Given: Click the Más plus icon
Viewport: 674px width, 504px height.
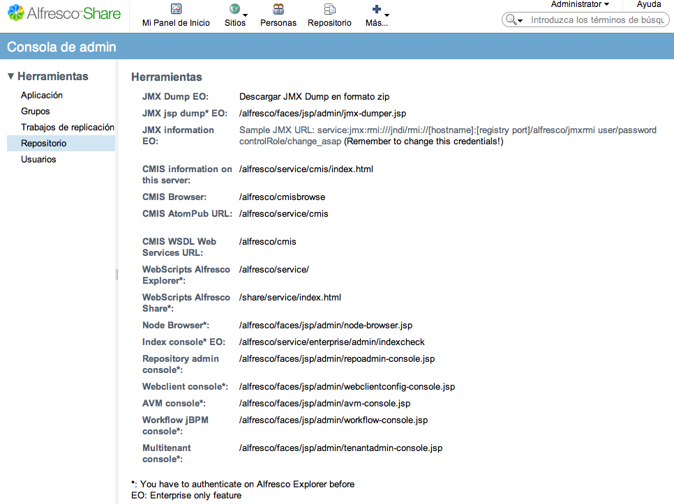Looking at the screenshot, I should (377, 9).
